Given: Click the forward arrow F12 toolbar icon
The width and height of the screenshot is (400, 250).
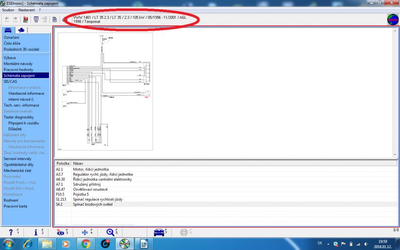Looking at the screenshot, I should pyautogui.click(x=15, y=20).
